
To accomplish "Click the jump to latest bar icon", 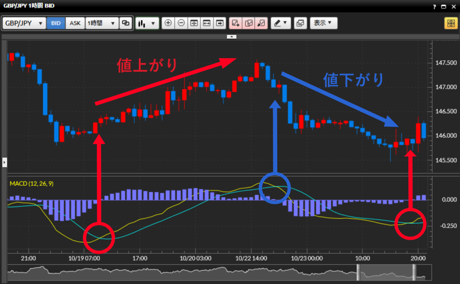I will (219, 23).
